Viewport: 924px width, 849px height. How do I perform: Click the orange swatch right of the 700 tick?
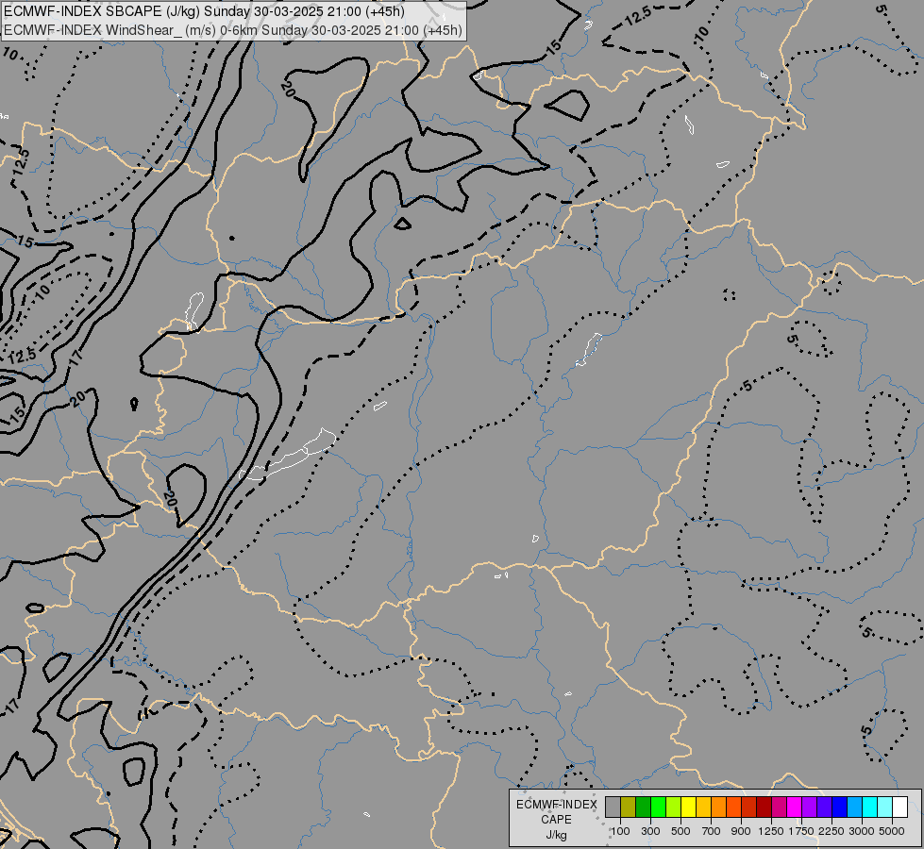(719, 807)
